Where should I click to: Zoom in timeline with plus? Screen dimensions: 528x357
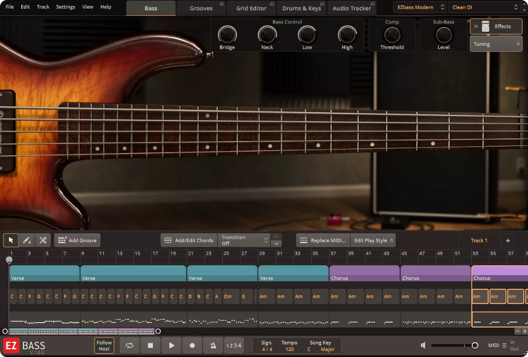pos(524,331)
